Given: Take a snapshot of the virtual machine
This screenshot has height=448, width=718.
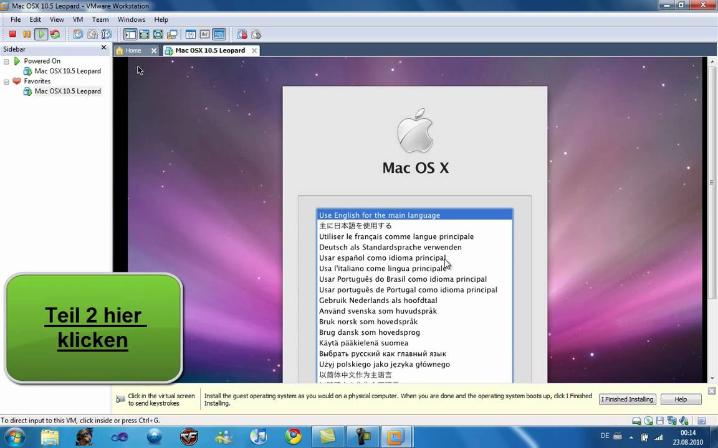Looking at the screenshot, I should coord(79,34).
